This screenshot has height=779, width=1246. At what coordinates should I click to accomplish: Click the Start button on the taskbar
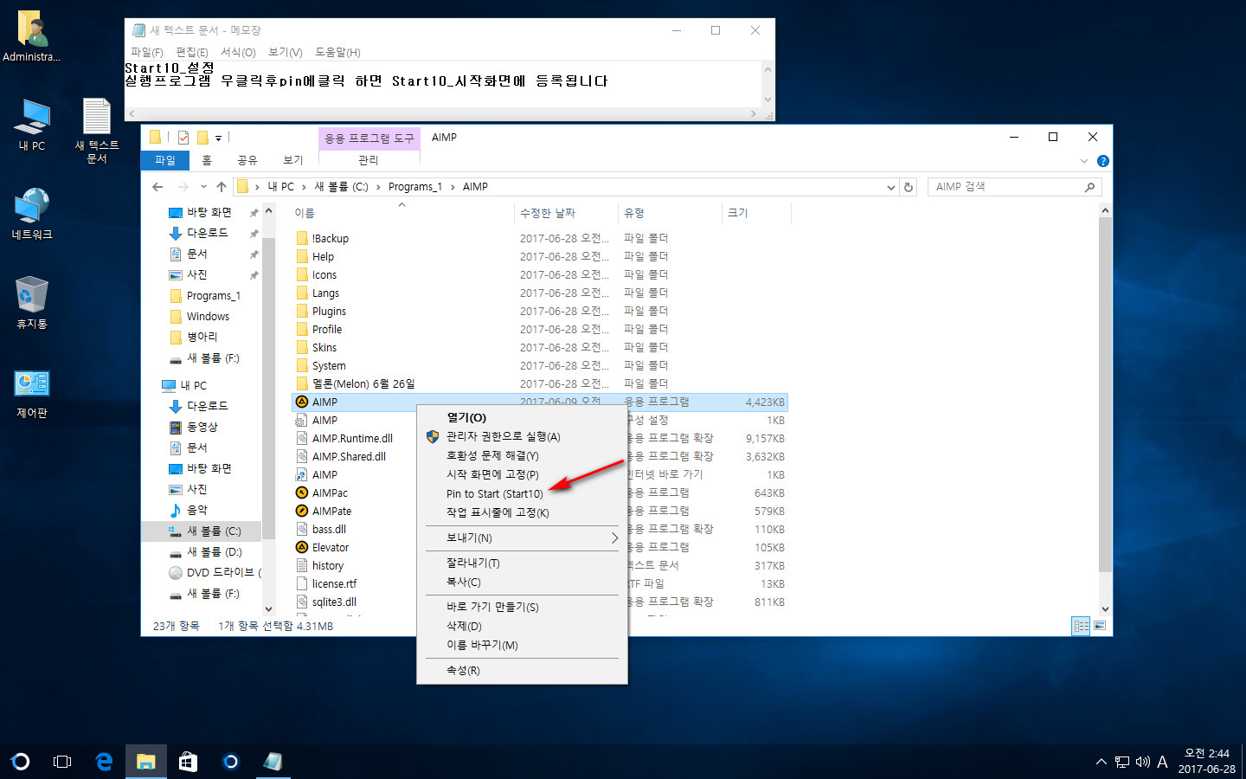(21, 762)
